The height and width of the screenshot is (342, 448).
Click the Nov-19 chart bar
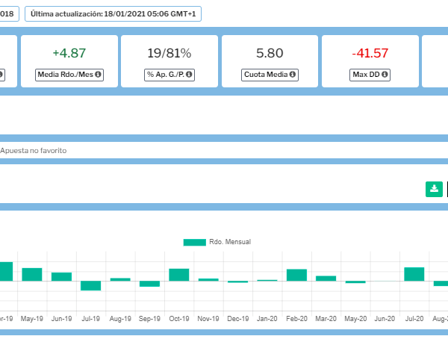(x=208, y=280)
